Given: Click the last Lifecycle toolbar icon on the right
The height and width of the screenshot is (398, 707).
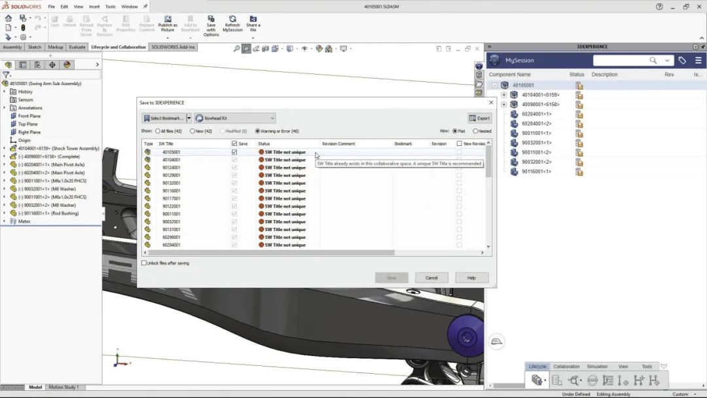Looking at the screenshot, I should [654, 380].
